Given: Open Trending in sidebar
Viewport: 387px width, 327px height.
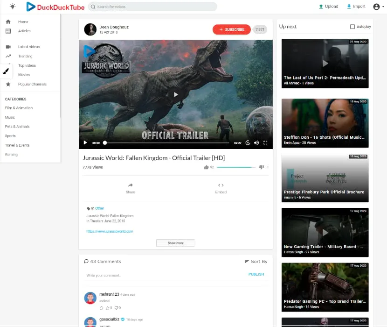Looking at the screenshot, I should (x=25, y=56).
